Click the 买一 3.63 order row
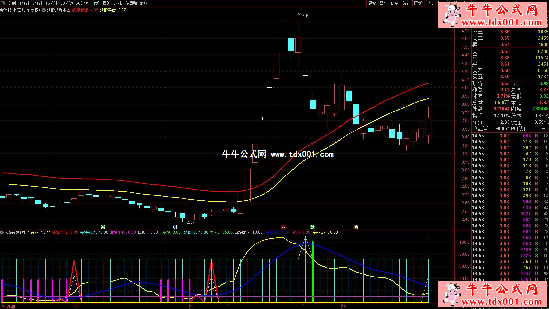The image size is (549, 309). 510,51
